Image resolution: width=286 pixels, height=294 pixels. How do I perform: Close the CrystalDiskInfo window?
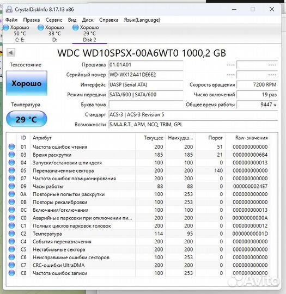tap(272, 9)
